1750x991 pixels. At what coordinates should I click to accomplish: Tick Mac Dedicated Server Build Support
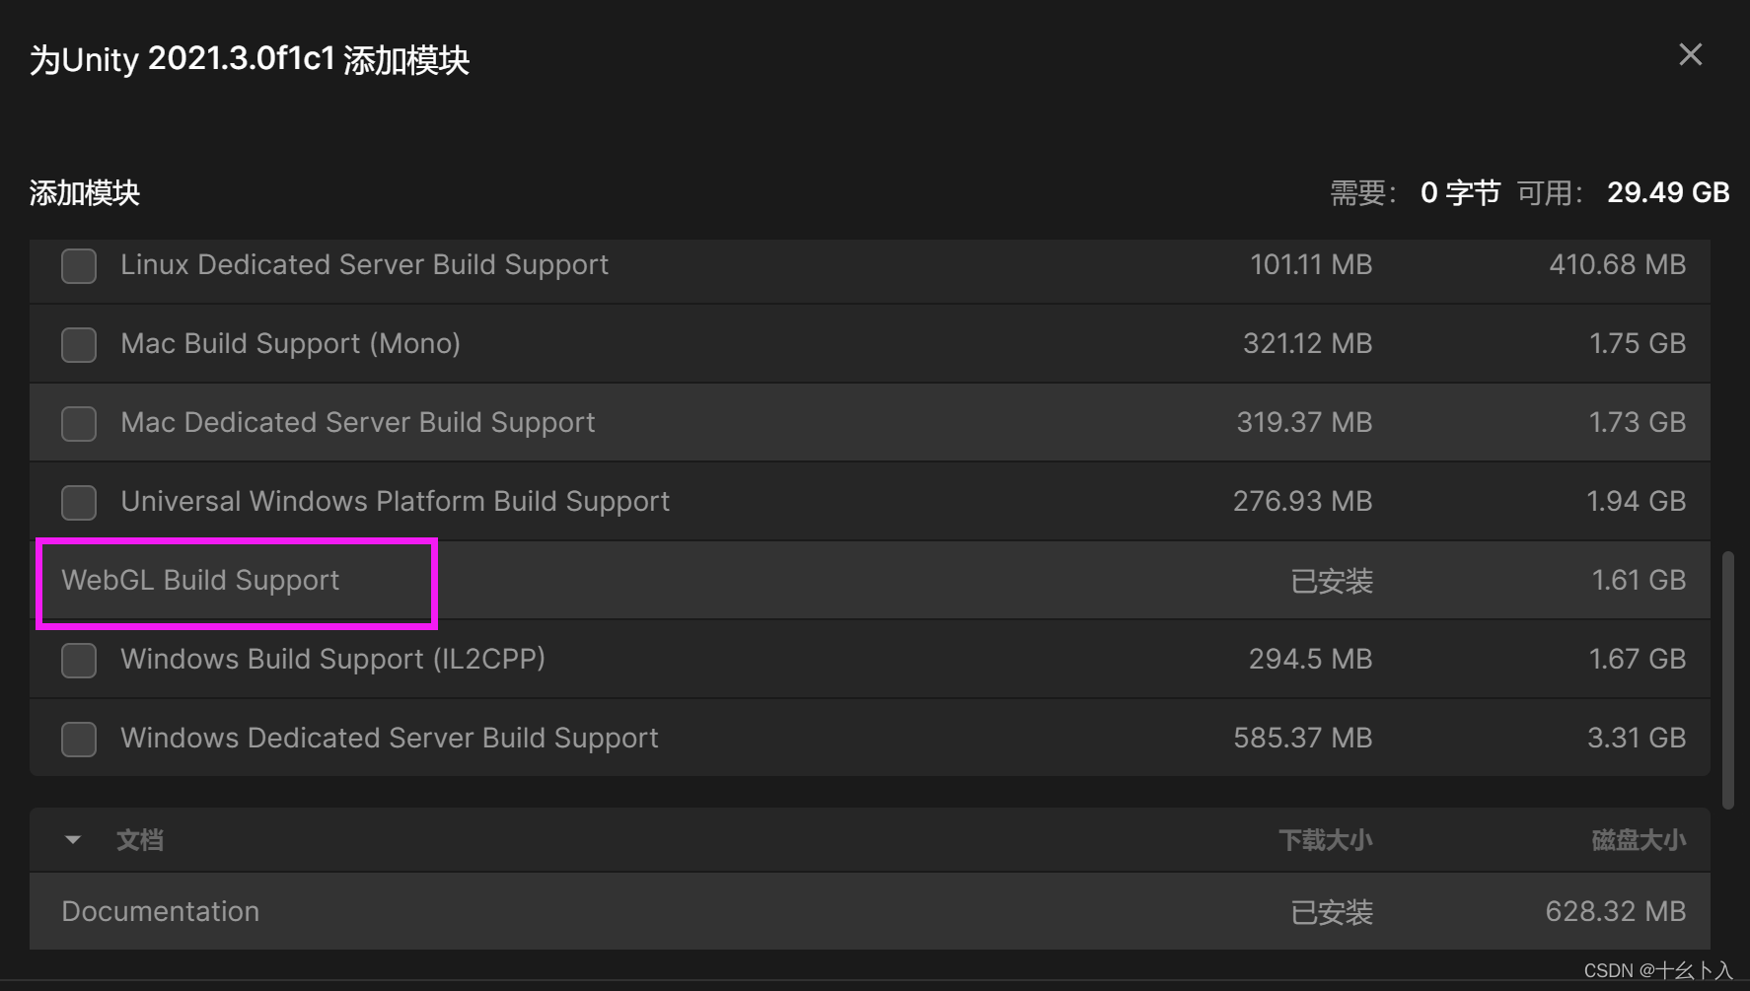click(x=79, y=423)
